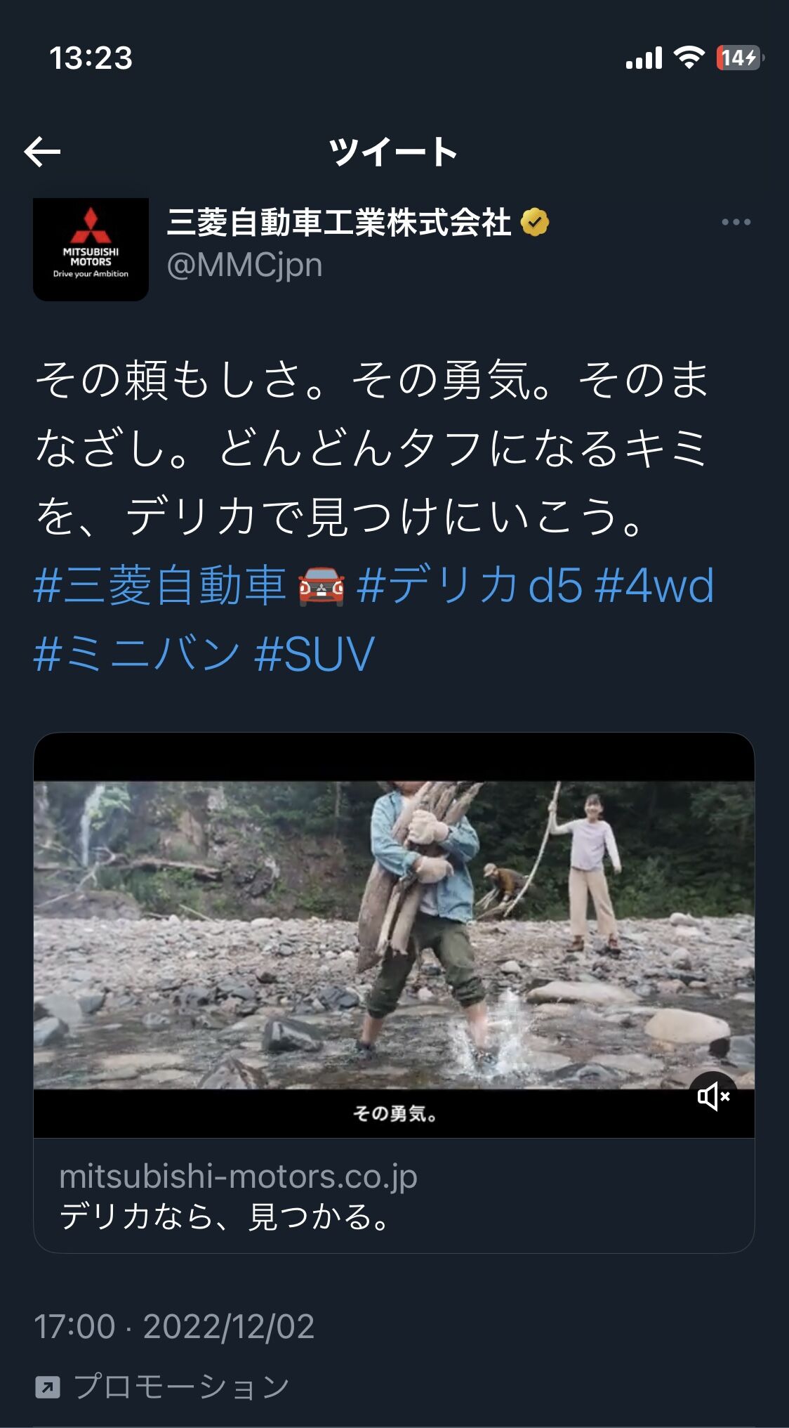Viewport: 789px width, 1428px height.
Task: Tap the gold verified badge
Action: coord(535,222)
